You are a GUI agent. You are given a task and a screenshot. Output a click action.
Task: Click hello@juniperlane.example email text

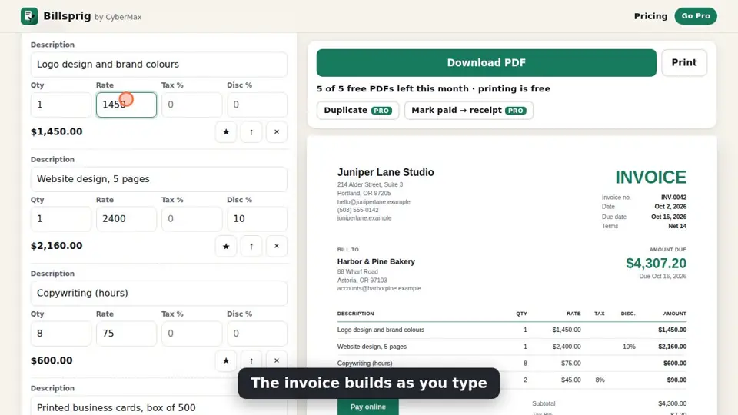point(374,202)
